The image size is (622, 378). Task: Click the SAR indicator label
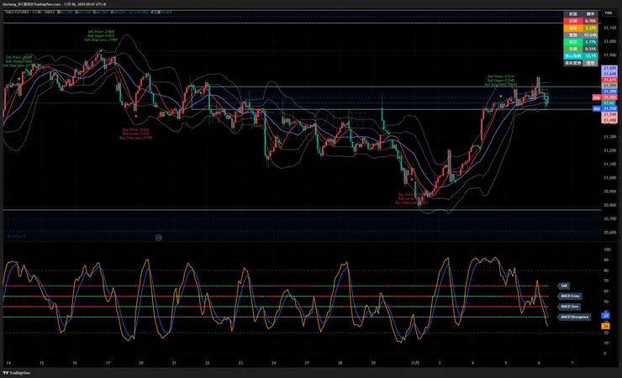click(x=564, y=286)
